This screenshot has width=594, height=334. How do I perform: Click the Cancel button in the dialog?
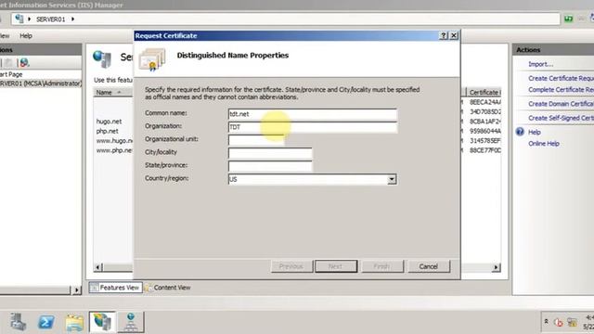coord(429,266)
